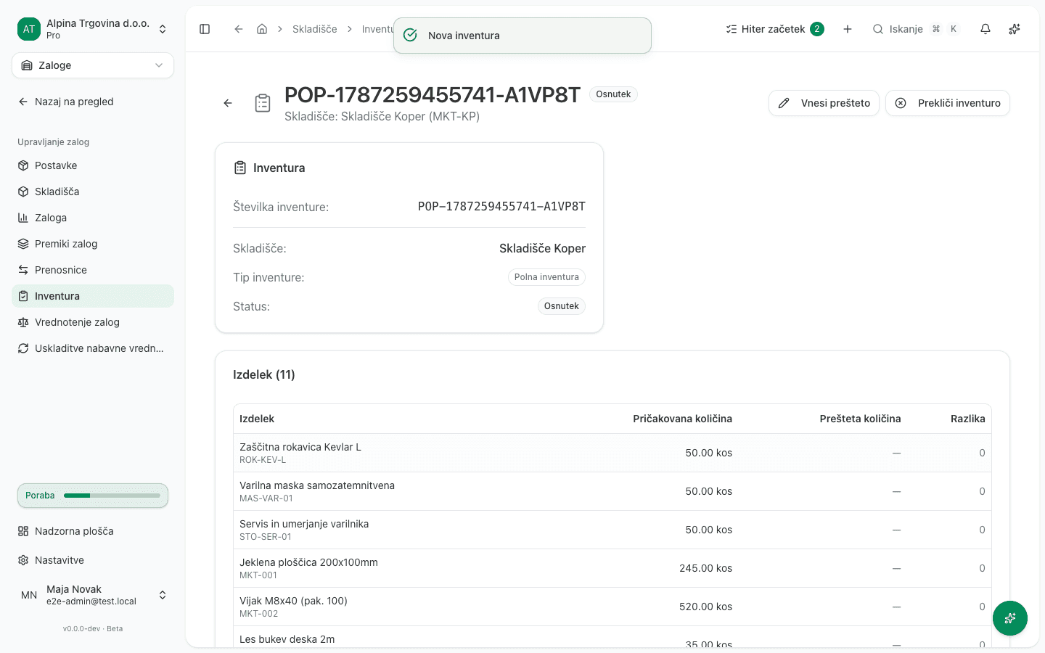Image resolution: width=1045 pixels, height=653 pixels.
Task: Click the Jeklena ploščica 200x100mm row
Action: click(x=612, y=568)
